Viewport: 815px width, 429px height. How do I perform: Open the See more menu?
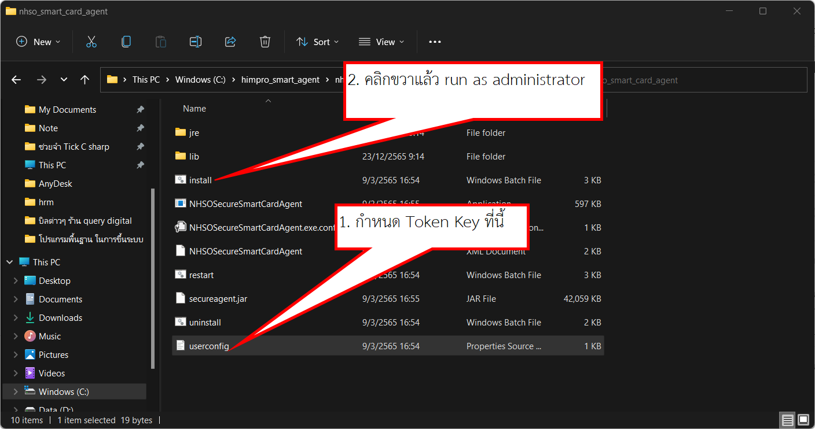435,41
